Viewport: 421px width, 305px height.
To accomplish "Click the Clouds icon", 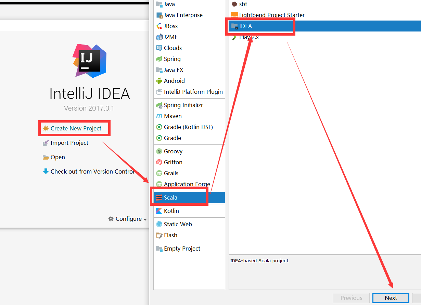I will (x=159, y=48).
